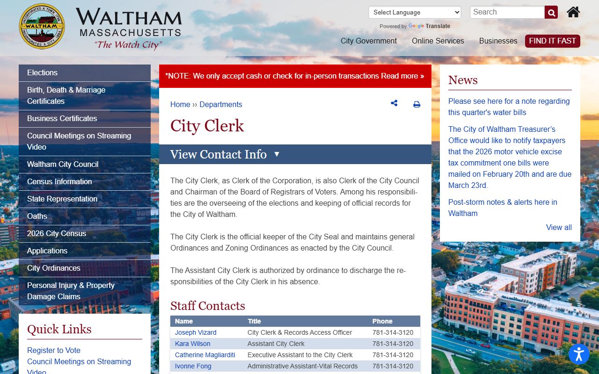Click the Staff Contacts heading

(x=208, y=306)
